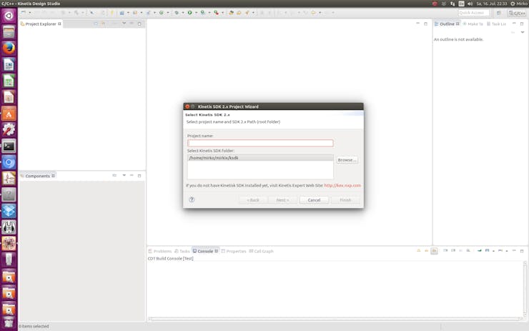
Task: Click the Console horizontal scrollbar
Action: [335, 319]
